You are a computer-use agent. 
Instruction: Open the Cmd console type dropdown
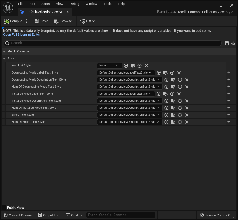tap(74, 215)
